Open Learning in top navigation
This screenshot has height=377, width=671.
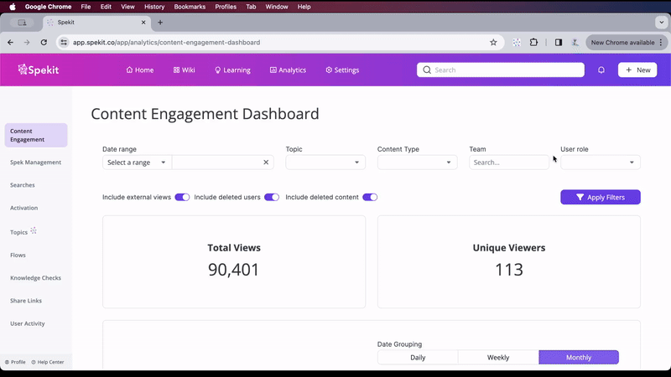232,70
